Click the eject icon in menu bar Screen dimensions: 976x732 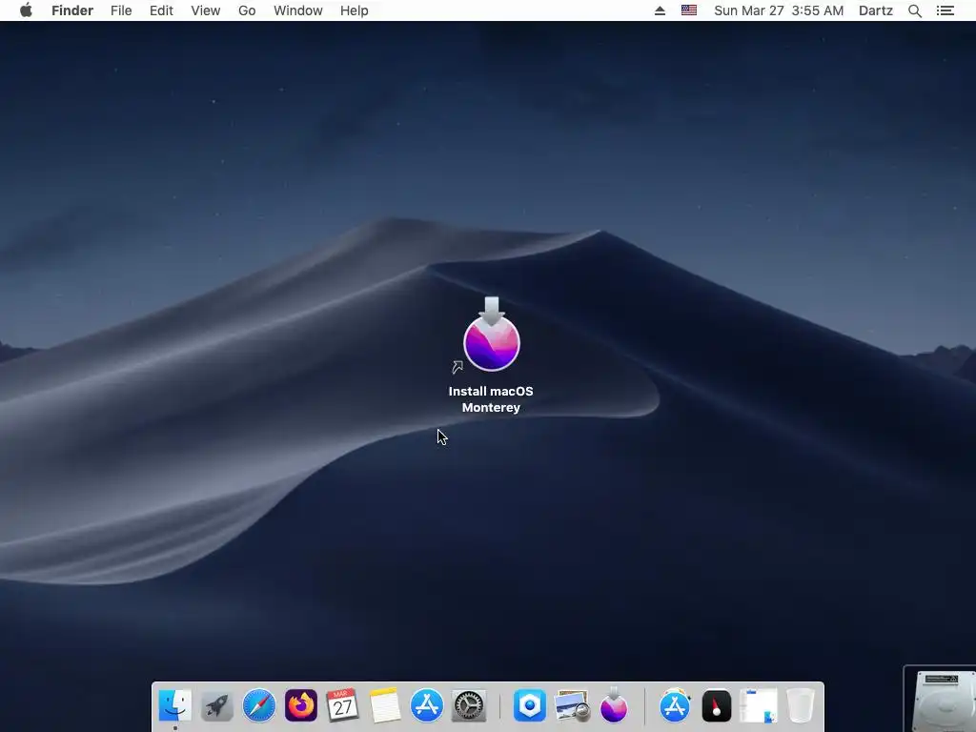(660, 10)
